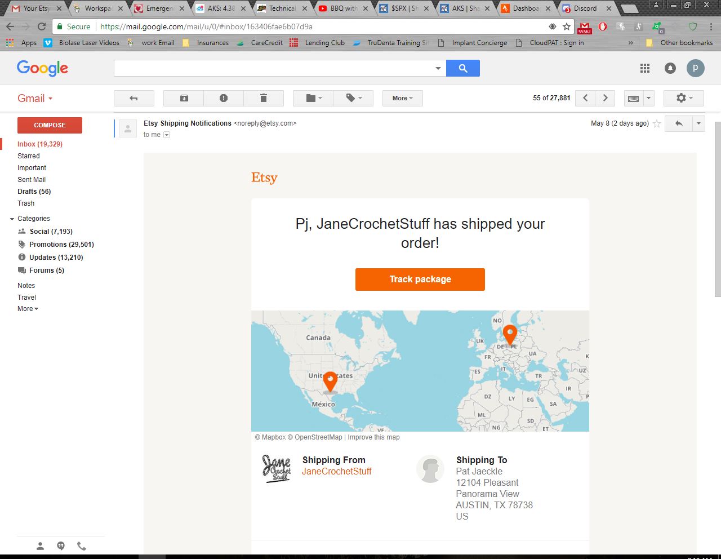
Task: Go to the next email with the right arrow
Action: point(606,98)
